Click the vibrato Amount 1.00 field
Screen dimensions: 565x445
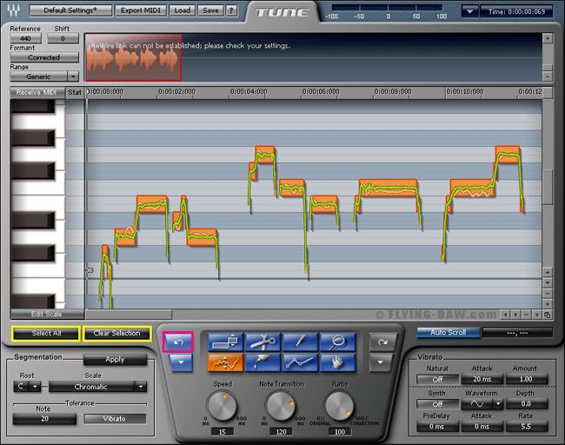526,379
